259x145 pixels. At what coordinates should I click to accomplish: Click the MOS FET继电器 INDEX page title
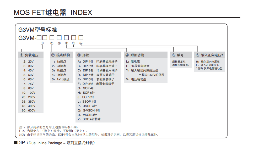coord(53,12)
